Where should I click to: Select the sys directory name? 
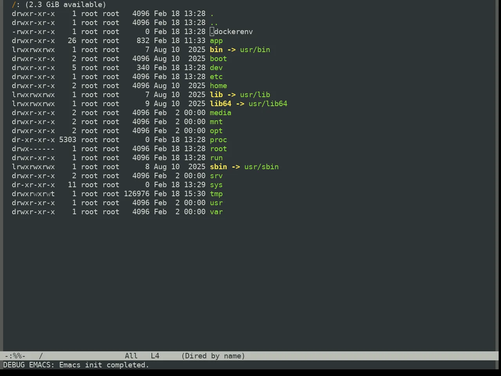click(x=216, y=185)
